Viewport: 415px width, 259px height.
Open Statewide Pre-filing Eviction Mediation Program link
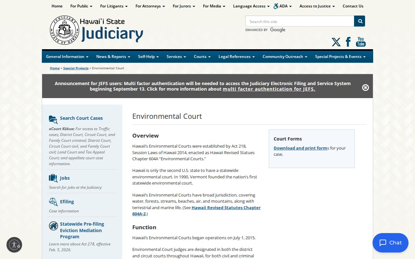[x=82, y=230]
